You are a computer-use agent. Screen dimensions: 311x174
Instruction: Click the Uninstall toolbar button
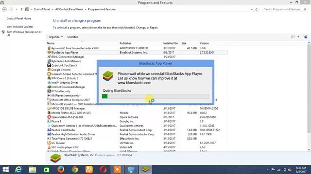(x=72, y=37)
